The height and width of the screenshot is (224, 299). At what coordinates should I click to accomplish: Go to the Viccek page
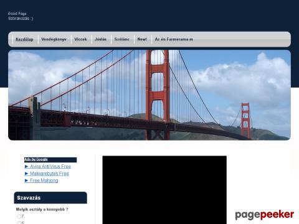pyautogui.click(x=80, y=39)
